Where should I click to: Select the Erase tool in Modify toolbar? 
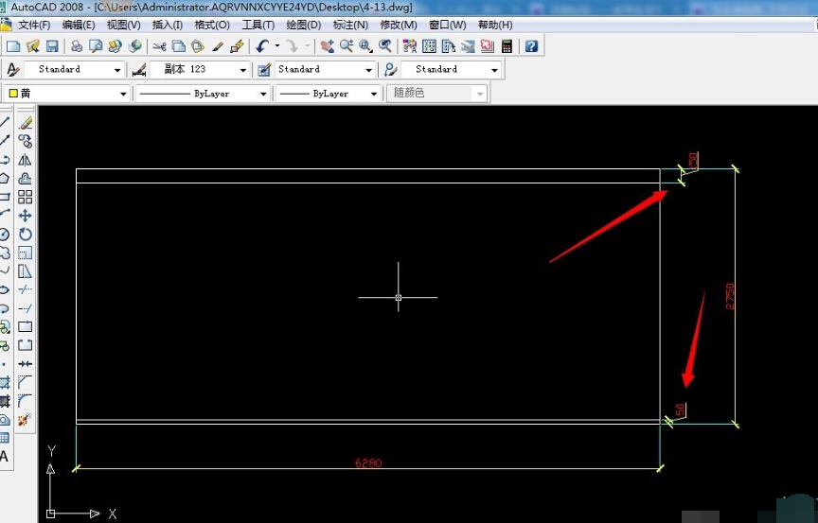(25, 123)
